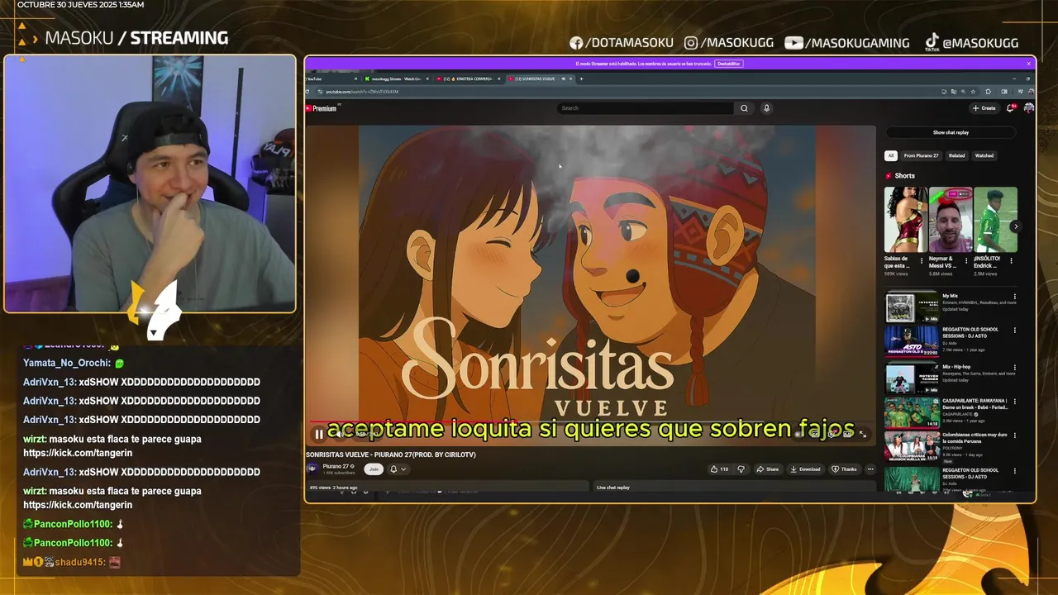Switch to the KINGTEKA CONVERSA browser tab
The width and height of the screenshot is (1058, 595).
point(467,79)
